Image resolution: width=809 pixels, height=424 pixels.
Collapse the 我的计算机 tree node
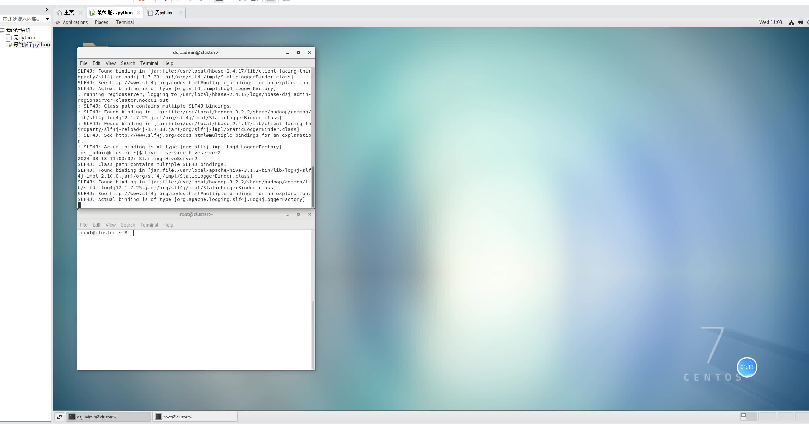pyautogui.click(x=2, y=30)
